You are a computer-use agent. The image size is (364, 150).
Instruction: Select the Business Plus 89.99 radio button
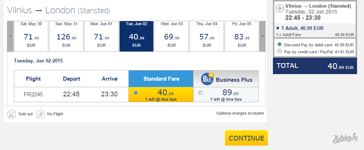tap(200, 93)
